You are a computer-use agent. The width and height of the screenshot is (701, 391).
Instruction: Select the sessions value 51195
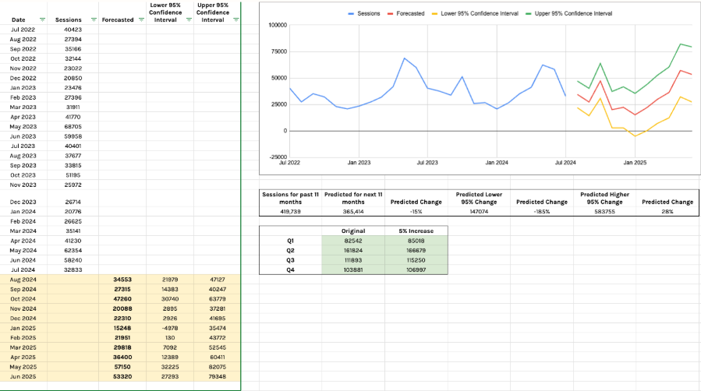tap(73, 175)
